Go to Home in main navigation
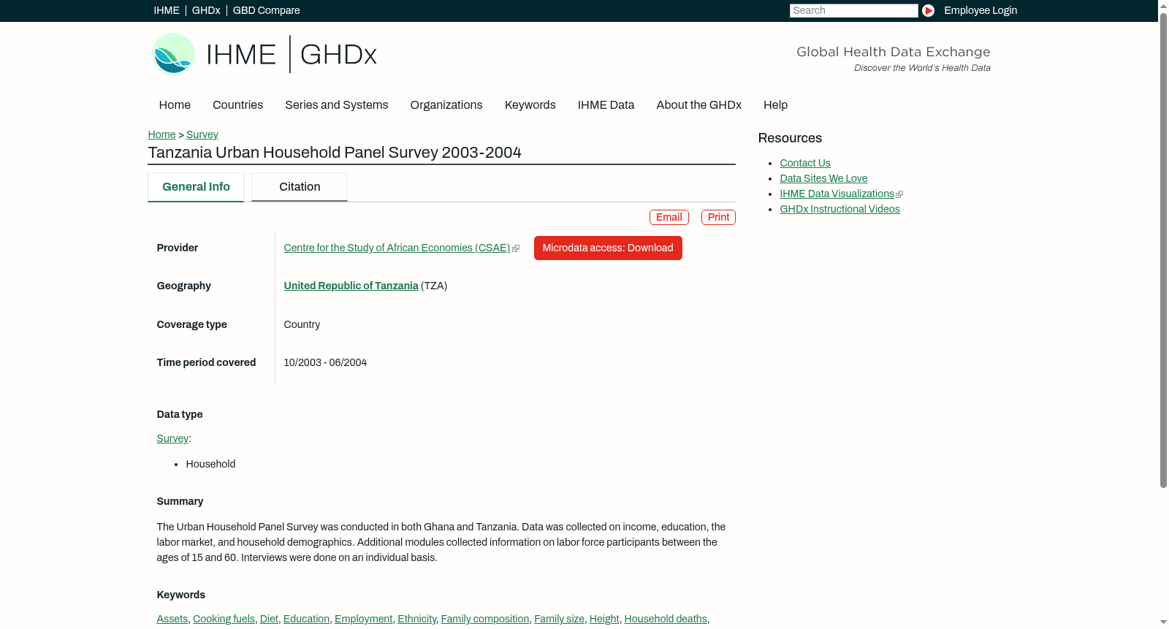Image resolution: width=1169 pixels, height=629 pixels. coord(175,105)
